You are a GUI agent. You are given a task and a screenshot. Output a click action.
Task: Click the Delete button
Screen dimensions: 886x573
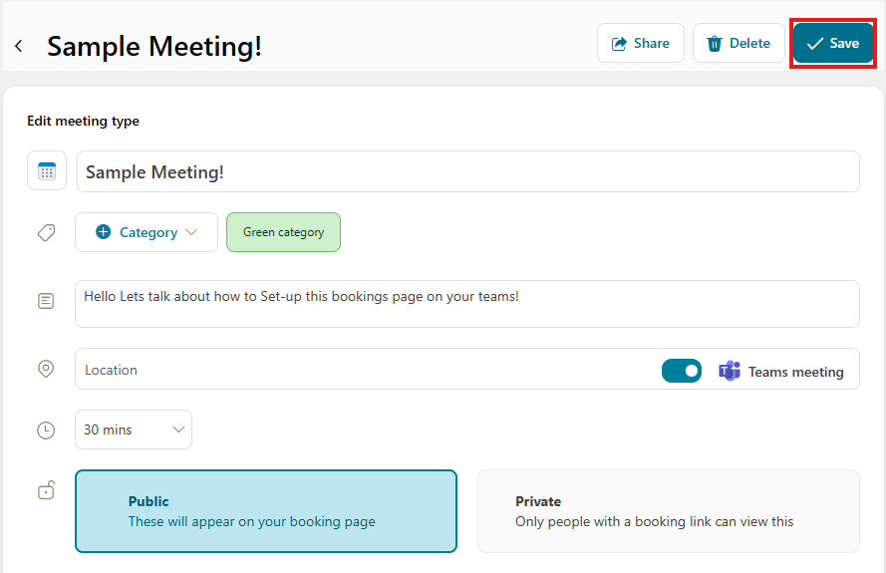[x=738, y=44]
